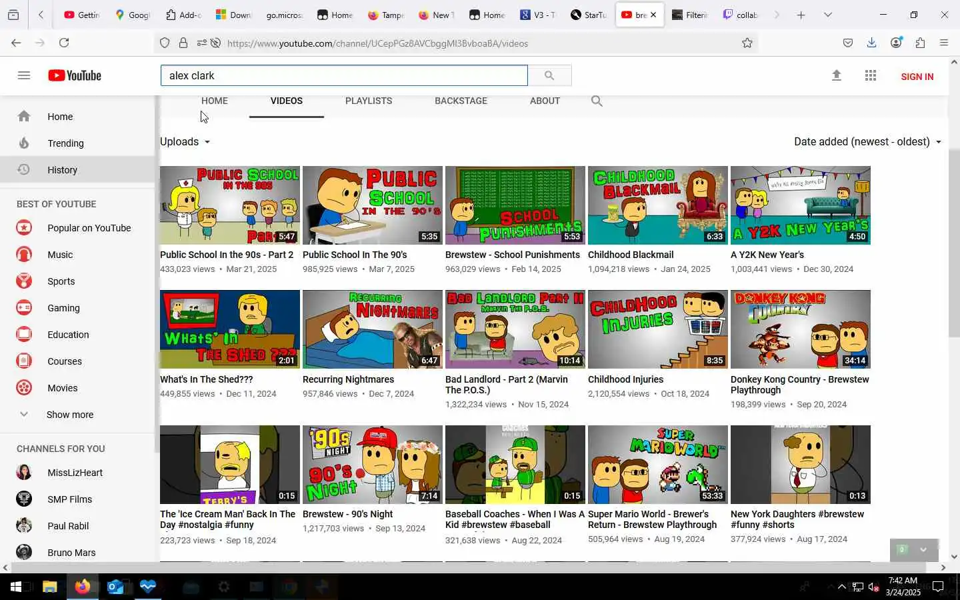
Task: Click the Music headphones icon
Action: tap(24, 255)
